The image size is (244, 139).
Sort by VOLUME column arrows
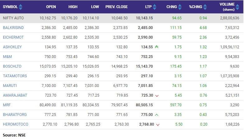coord(237,7)
